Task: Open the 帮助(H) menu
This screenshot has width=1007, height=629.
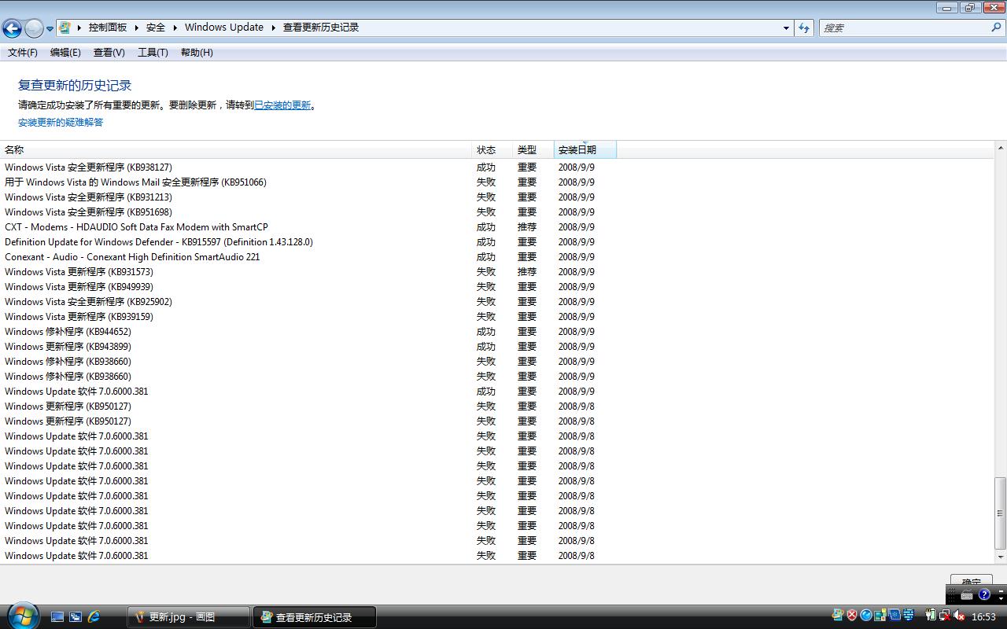Action: (x=197, y=53)
